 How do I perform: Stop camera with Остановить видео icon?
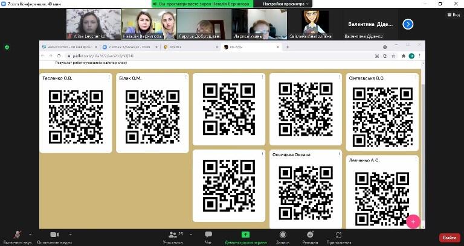(54, 235)
